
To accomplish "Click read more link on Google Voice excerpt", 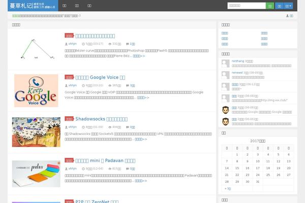I will (143, 97).
